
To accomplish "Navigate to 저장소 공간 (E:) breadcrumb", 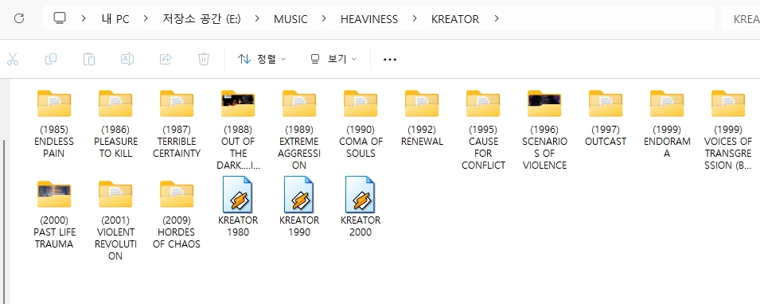I will [x=202, y=19].
